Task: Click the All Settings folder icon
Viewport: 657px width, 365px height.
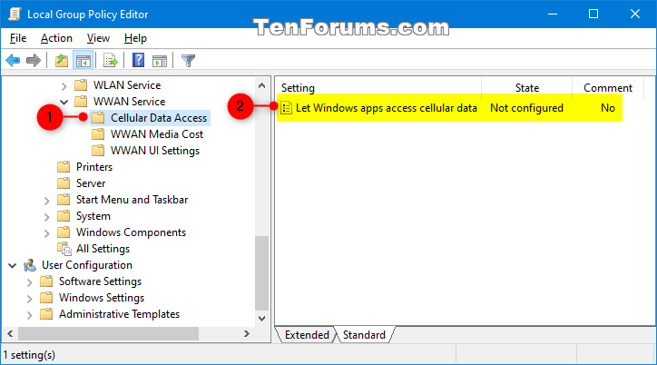Action: click(64, 249)
